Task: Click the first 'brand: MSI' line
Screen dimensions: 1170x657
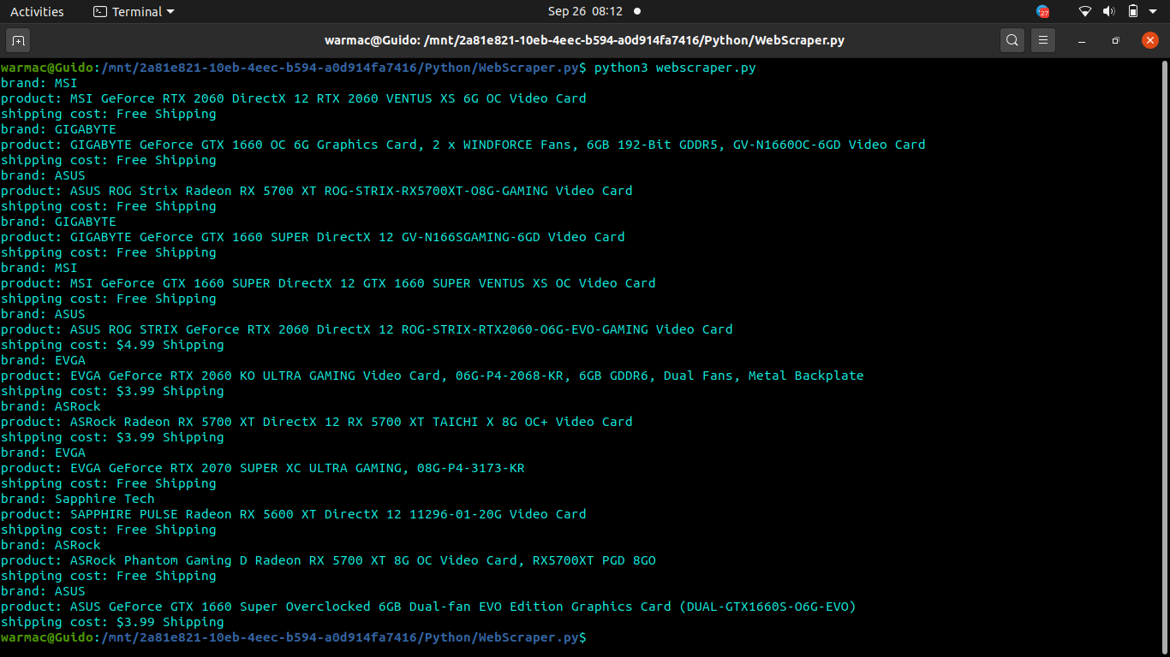Action: click(x=39, y=83)
